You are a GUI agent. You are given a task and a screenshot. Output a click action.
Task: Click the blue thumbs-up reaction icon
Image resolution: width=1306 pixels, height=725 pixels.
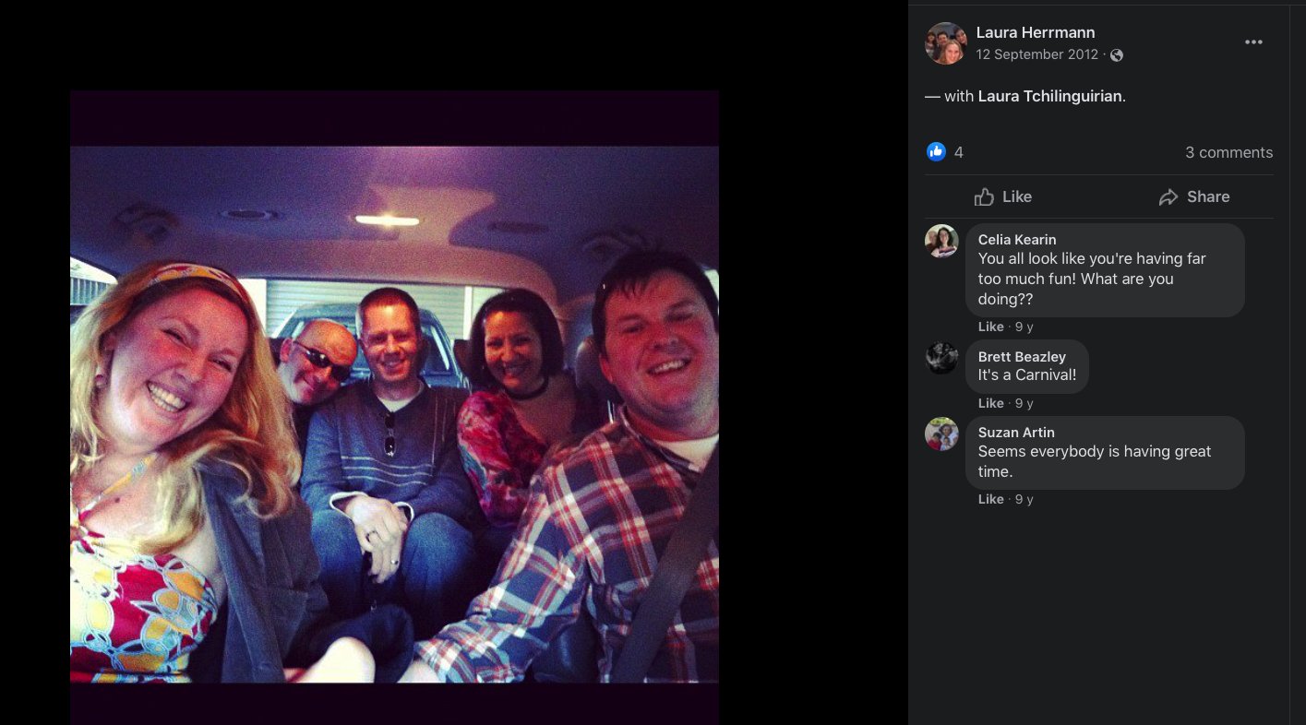pos(937,152)
